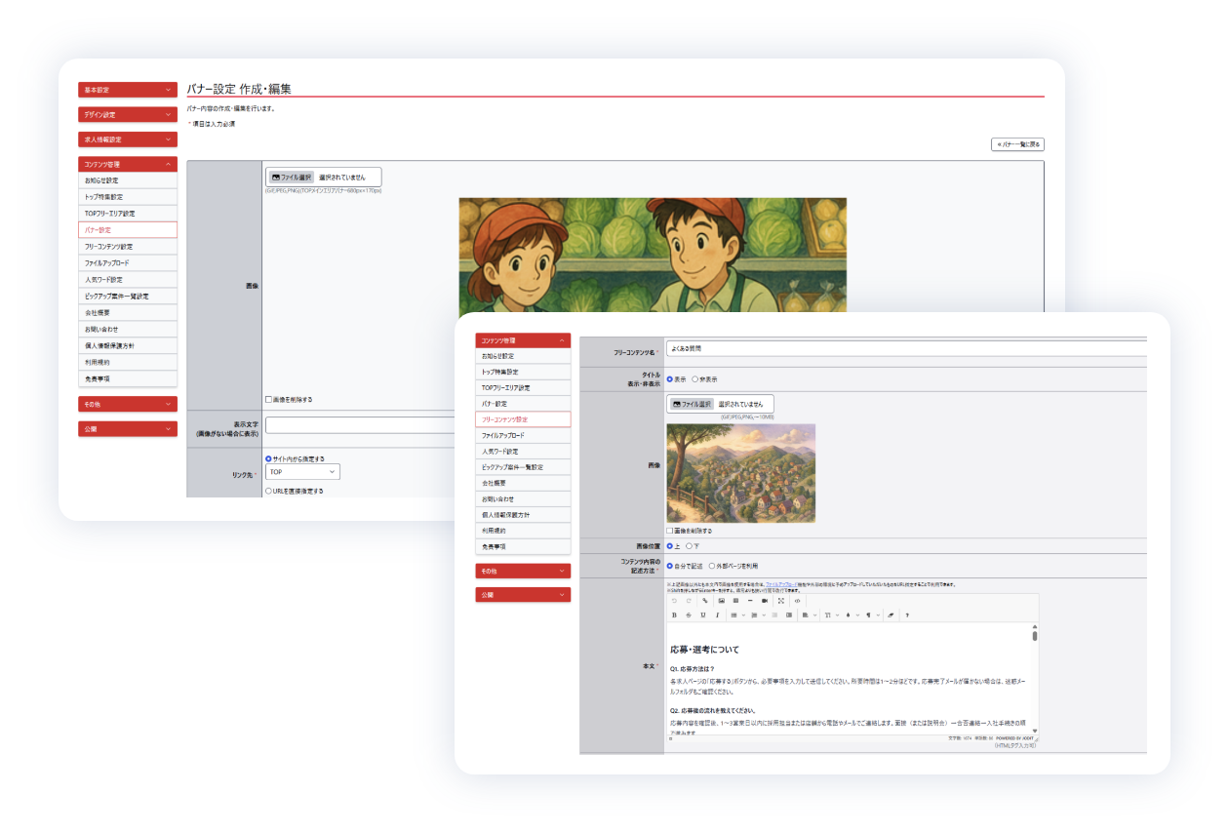Insert a link using the editor's link icon
This screenshot has width=1229, height=833.
[705, 601]
